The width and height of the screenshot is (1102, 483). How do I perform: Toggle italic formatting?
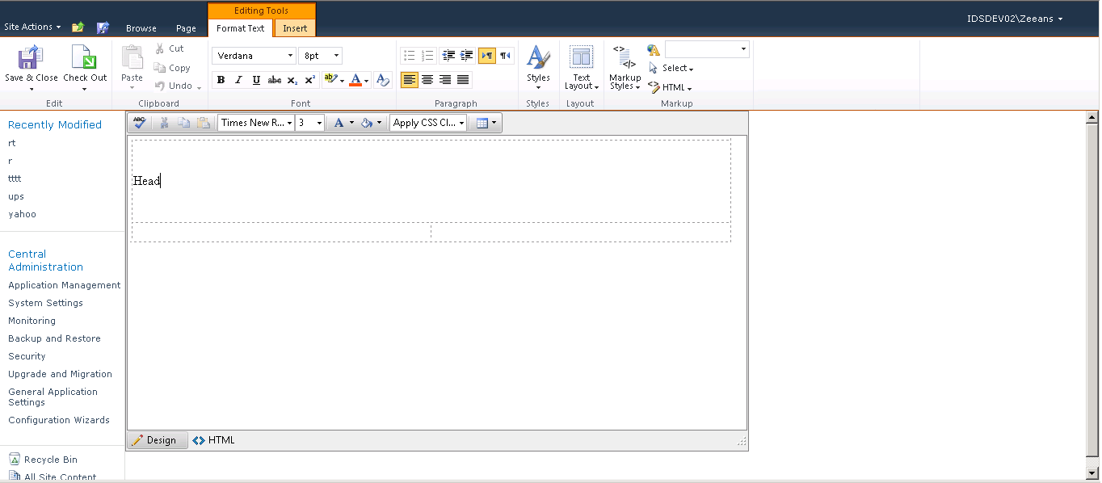point(238,80)
